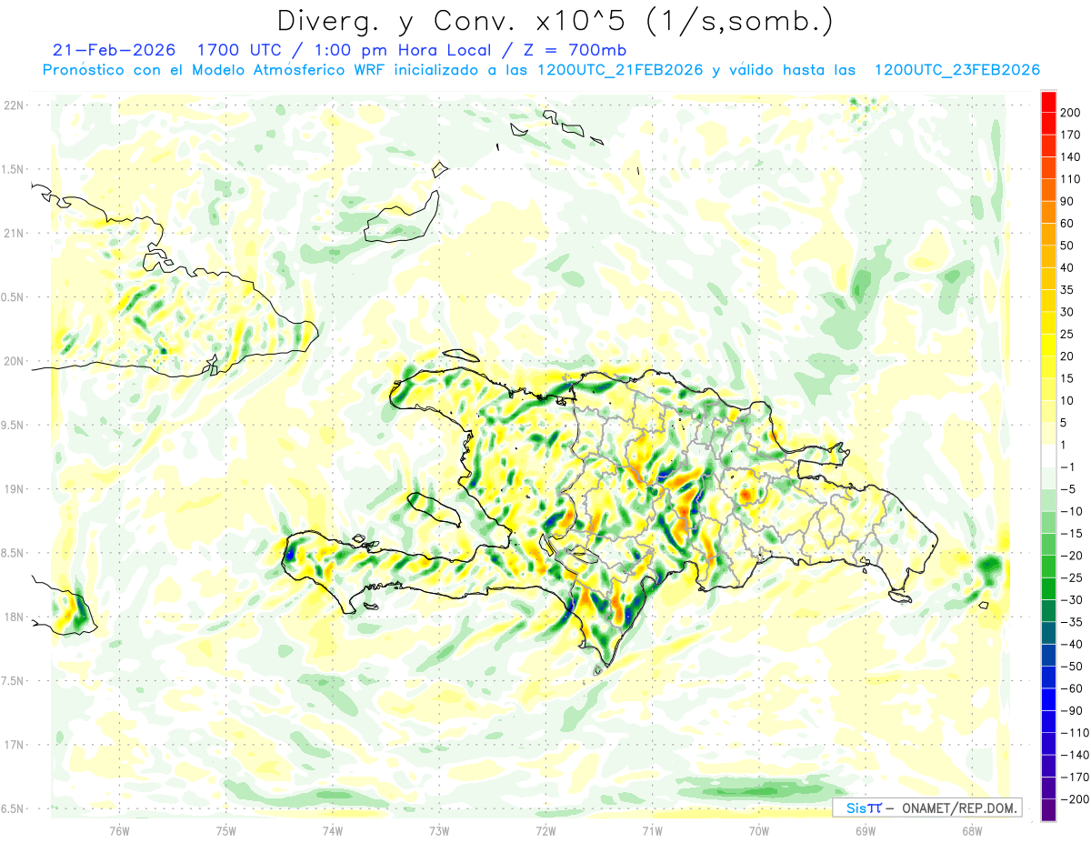The width and height of the screenshot is (1091, 843).
Task: Click the '-200' colorbar value
Action: [1074, 799]
